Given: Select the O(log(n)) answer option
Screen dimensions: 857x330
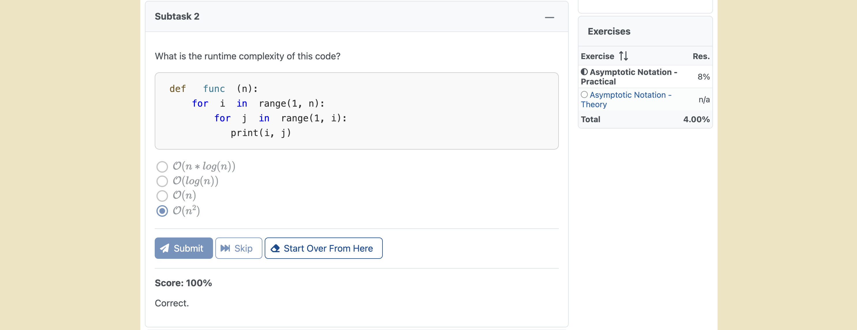Looking at the screenshot, I should point(162,181).
